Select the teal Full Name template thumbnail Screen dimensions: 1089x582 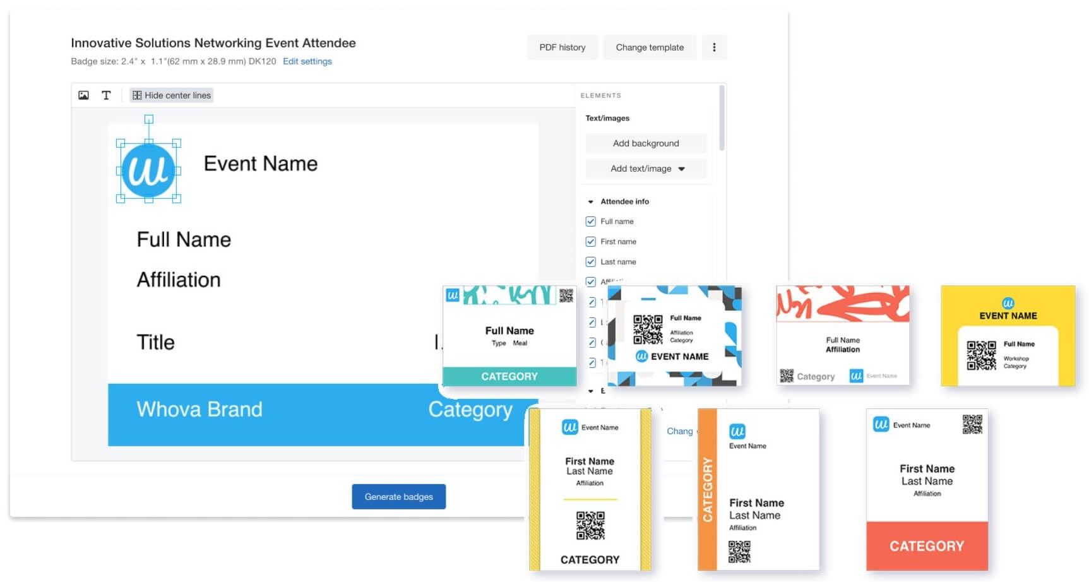(x=509, y=335)
